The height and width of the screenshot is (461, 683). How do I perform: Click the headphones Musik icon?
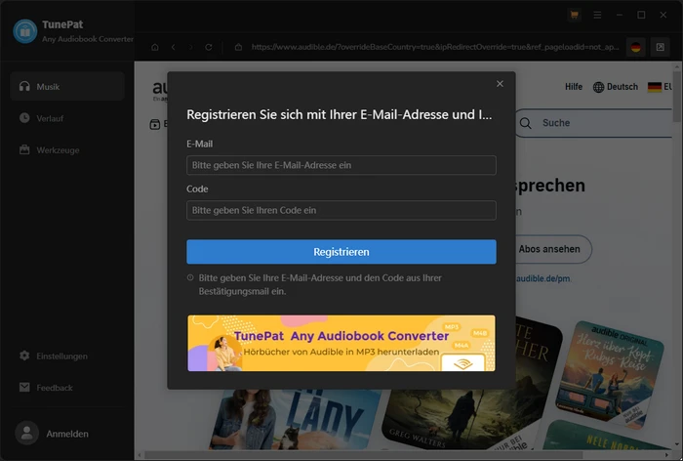click(x=24, y=86)
